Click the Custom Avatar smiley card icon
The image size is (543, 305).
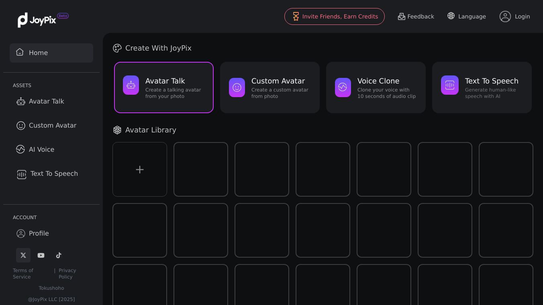237,87
